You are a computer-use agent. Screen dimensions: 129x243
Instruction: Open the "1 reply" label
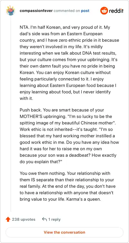tap(54, 219)
